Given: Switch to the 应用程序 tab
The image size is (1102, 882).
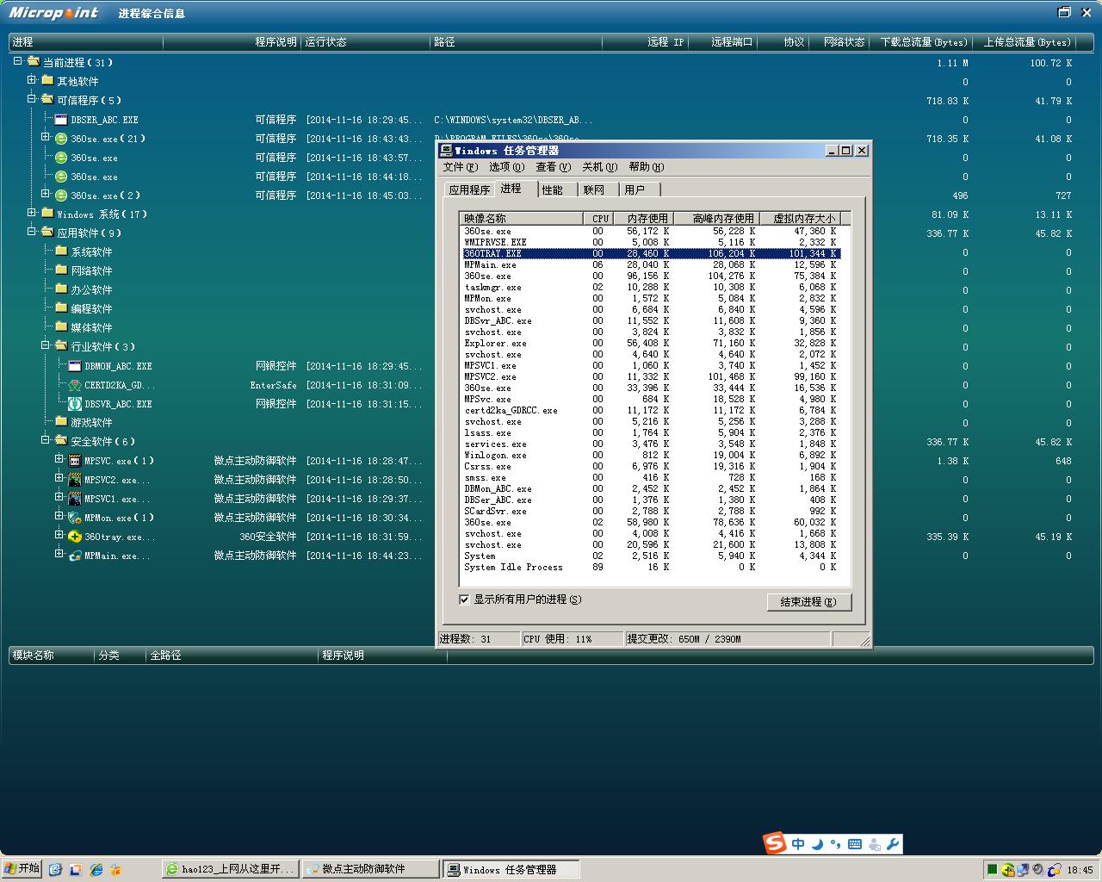Looking at the screenshot, I should pyautogui.click(x=469, y=189).
